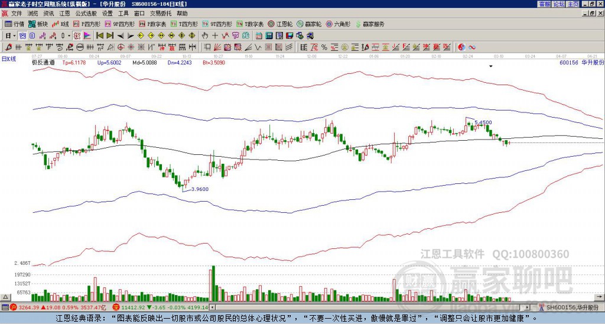
Task: Click the right arrow button beside the volume panel
Action: (x=599, y=297)
